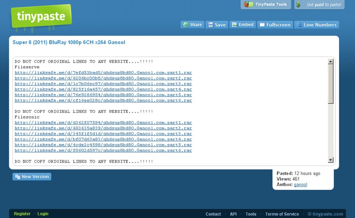355x218 pixels.
Task: Go to tinypaste logo homepage
Action: pos(41,16)
